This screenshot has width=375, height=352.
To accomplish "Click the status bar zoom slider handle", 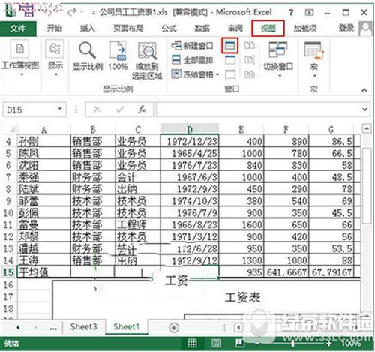I will 292,344.
